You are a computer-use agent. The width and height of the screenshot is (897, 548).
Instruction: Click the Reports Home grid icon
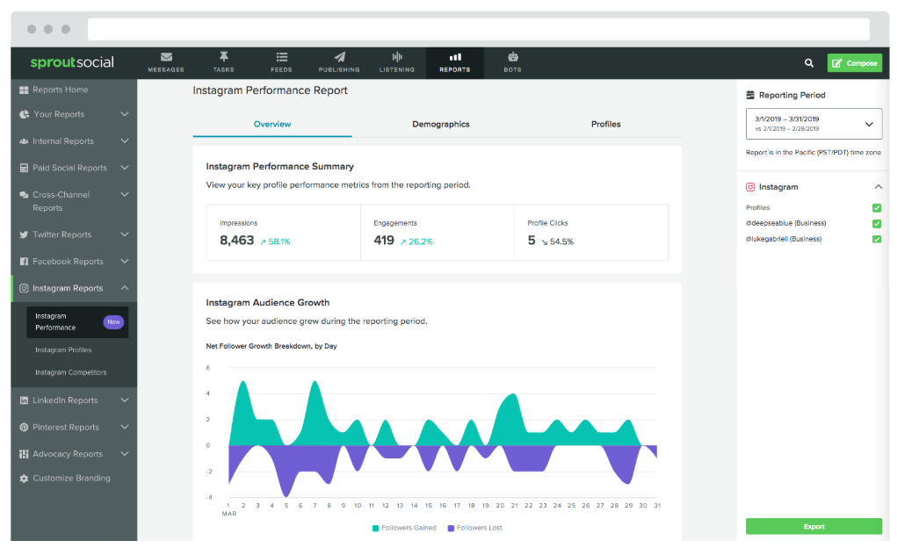pyautogui.click(x=24, y=90)
